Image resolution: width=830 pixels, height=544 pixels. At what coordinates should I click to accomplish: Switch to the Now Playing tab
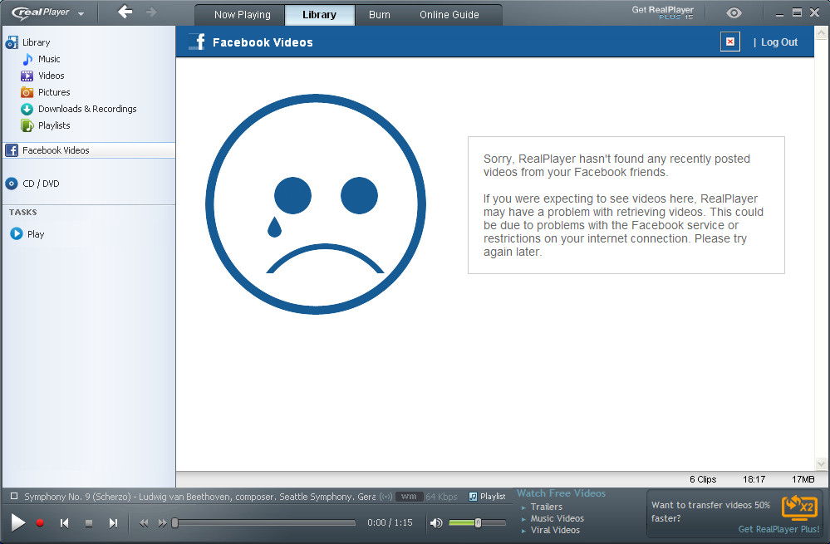tap(242, 15)
